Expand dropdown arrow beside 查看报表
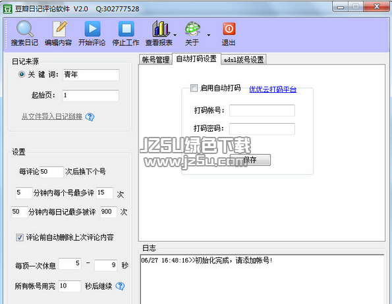This screenshot has height=304, width=392. tap(175, 35)
